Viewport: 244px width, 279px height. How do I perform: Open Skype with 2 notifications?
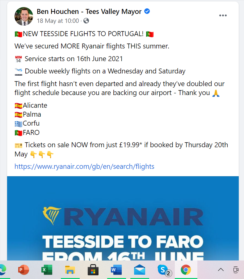coord(163,270)
